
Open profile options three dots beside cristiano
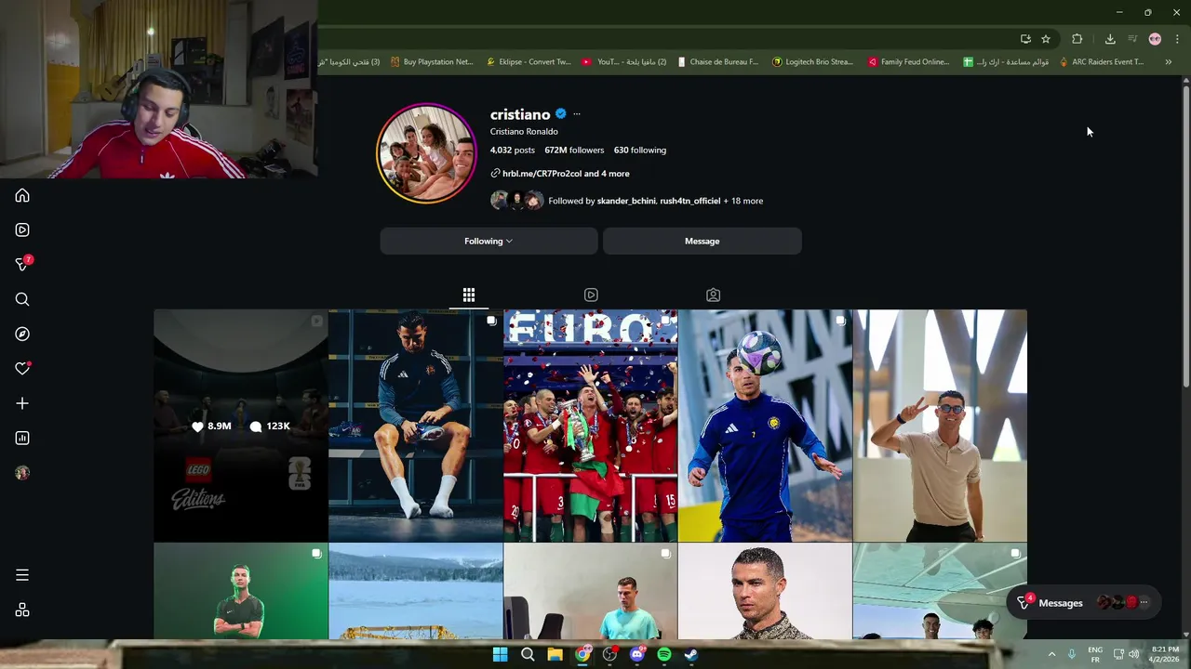point(577,114)
